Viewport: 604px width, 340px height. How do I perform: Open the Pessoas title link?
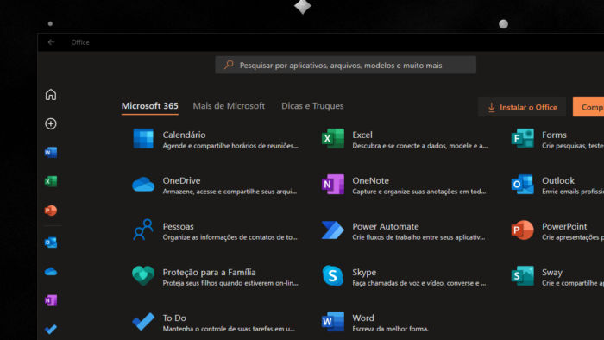[x=178, y=226]
